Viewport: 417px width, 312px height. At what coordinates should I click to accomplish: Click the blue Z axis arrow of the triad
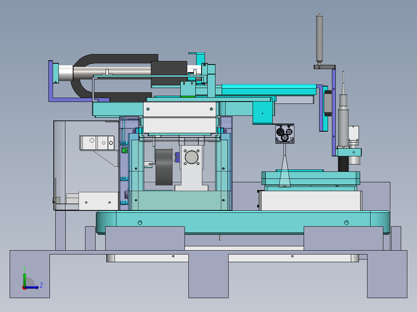tap(32, 287)
